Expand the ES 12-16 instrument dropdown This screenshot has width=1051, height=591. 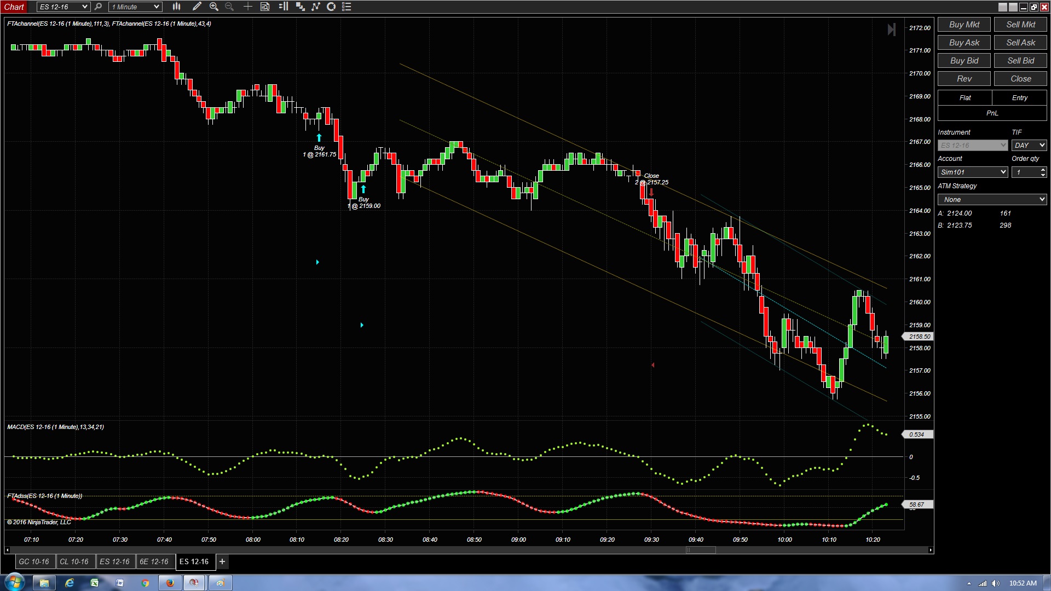coord(63,7)
